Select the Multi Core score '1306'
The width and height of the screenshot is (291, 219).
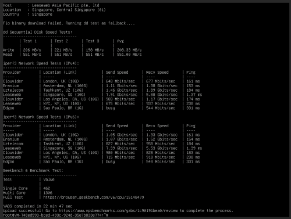click(48, 193)
